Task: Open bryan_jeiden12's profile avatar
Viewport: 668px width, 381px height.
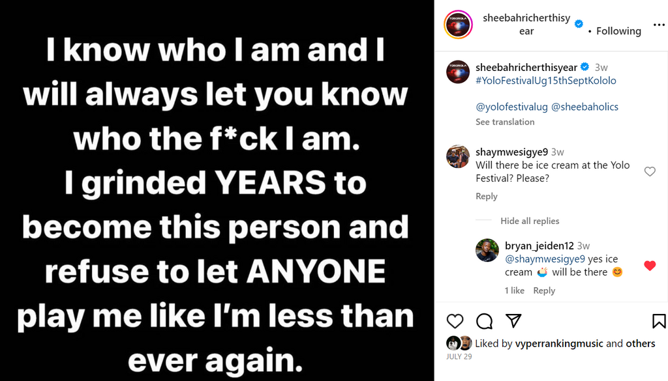Action: point(487,250)
